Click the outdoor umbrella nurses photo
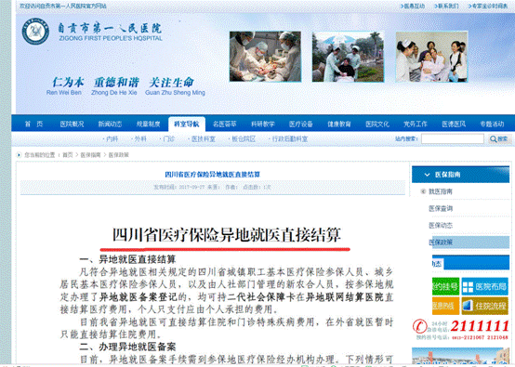515x367 pixels. click(x=348, y=57)
